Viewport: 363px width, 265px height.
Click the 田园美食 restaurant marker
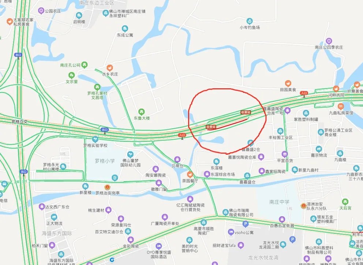288,84
